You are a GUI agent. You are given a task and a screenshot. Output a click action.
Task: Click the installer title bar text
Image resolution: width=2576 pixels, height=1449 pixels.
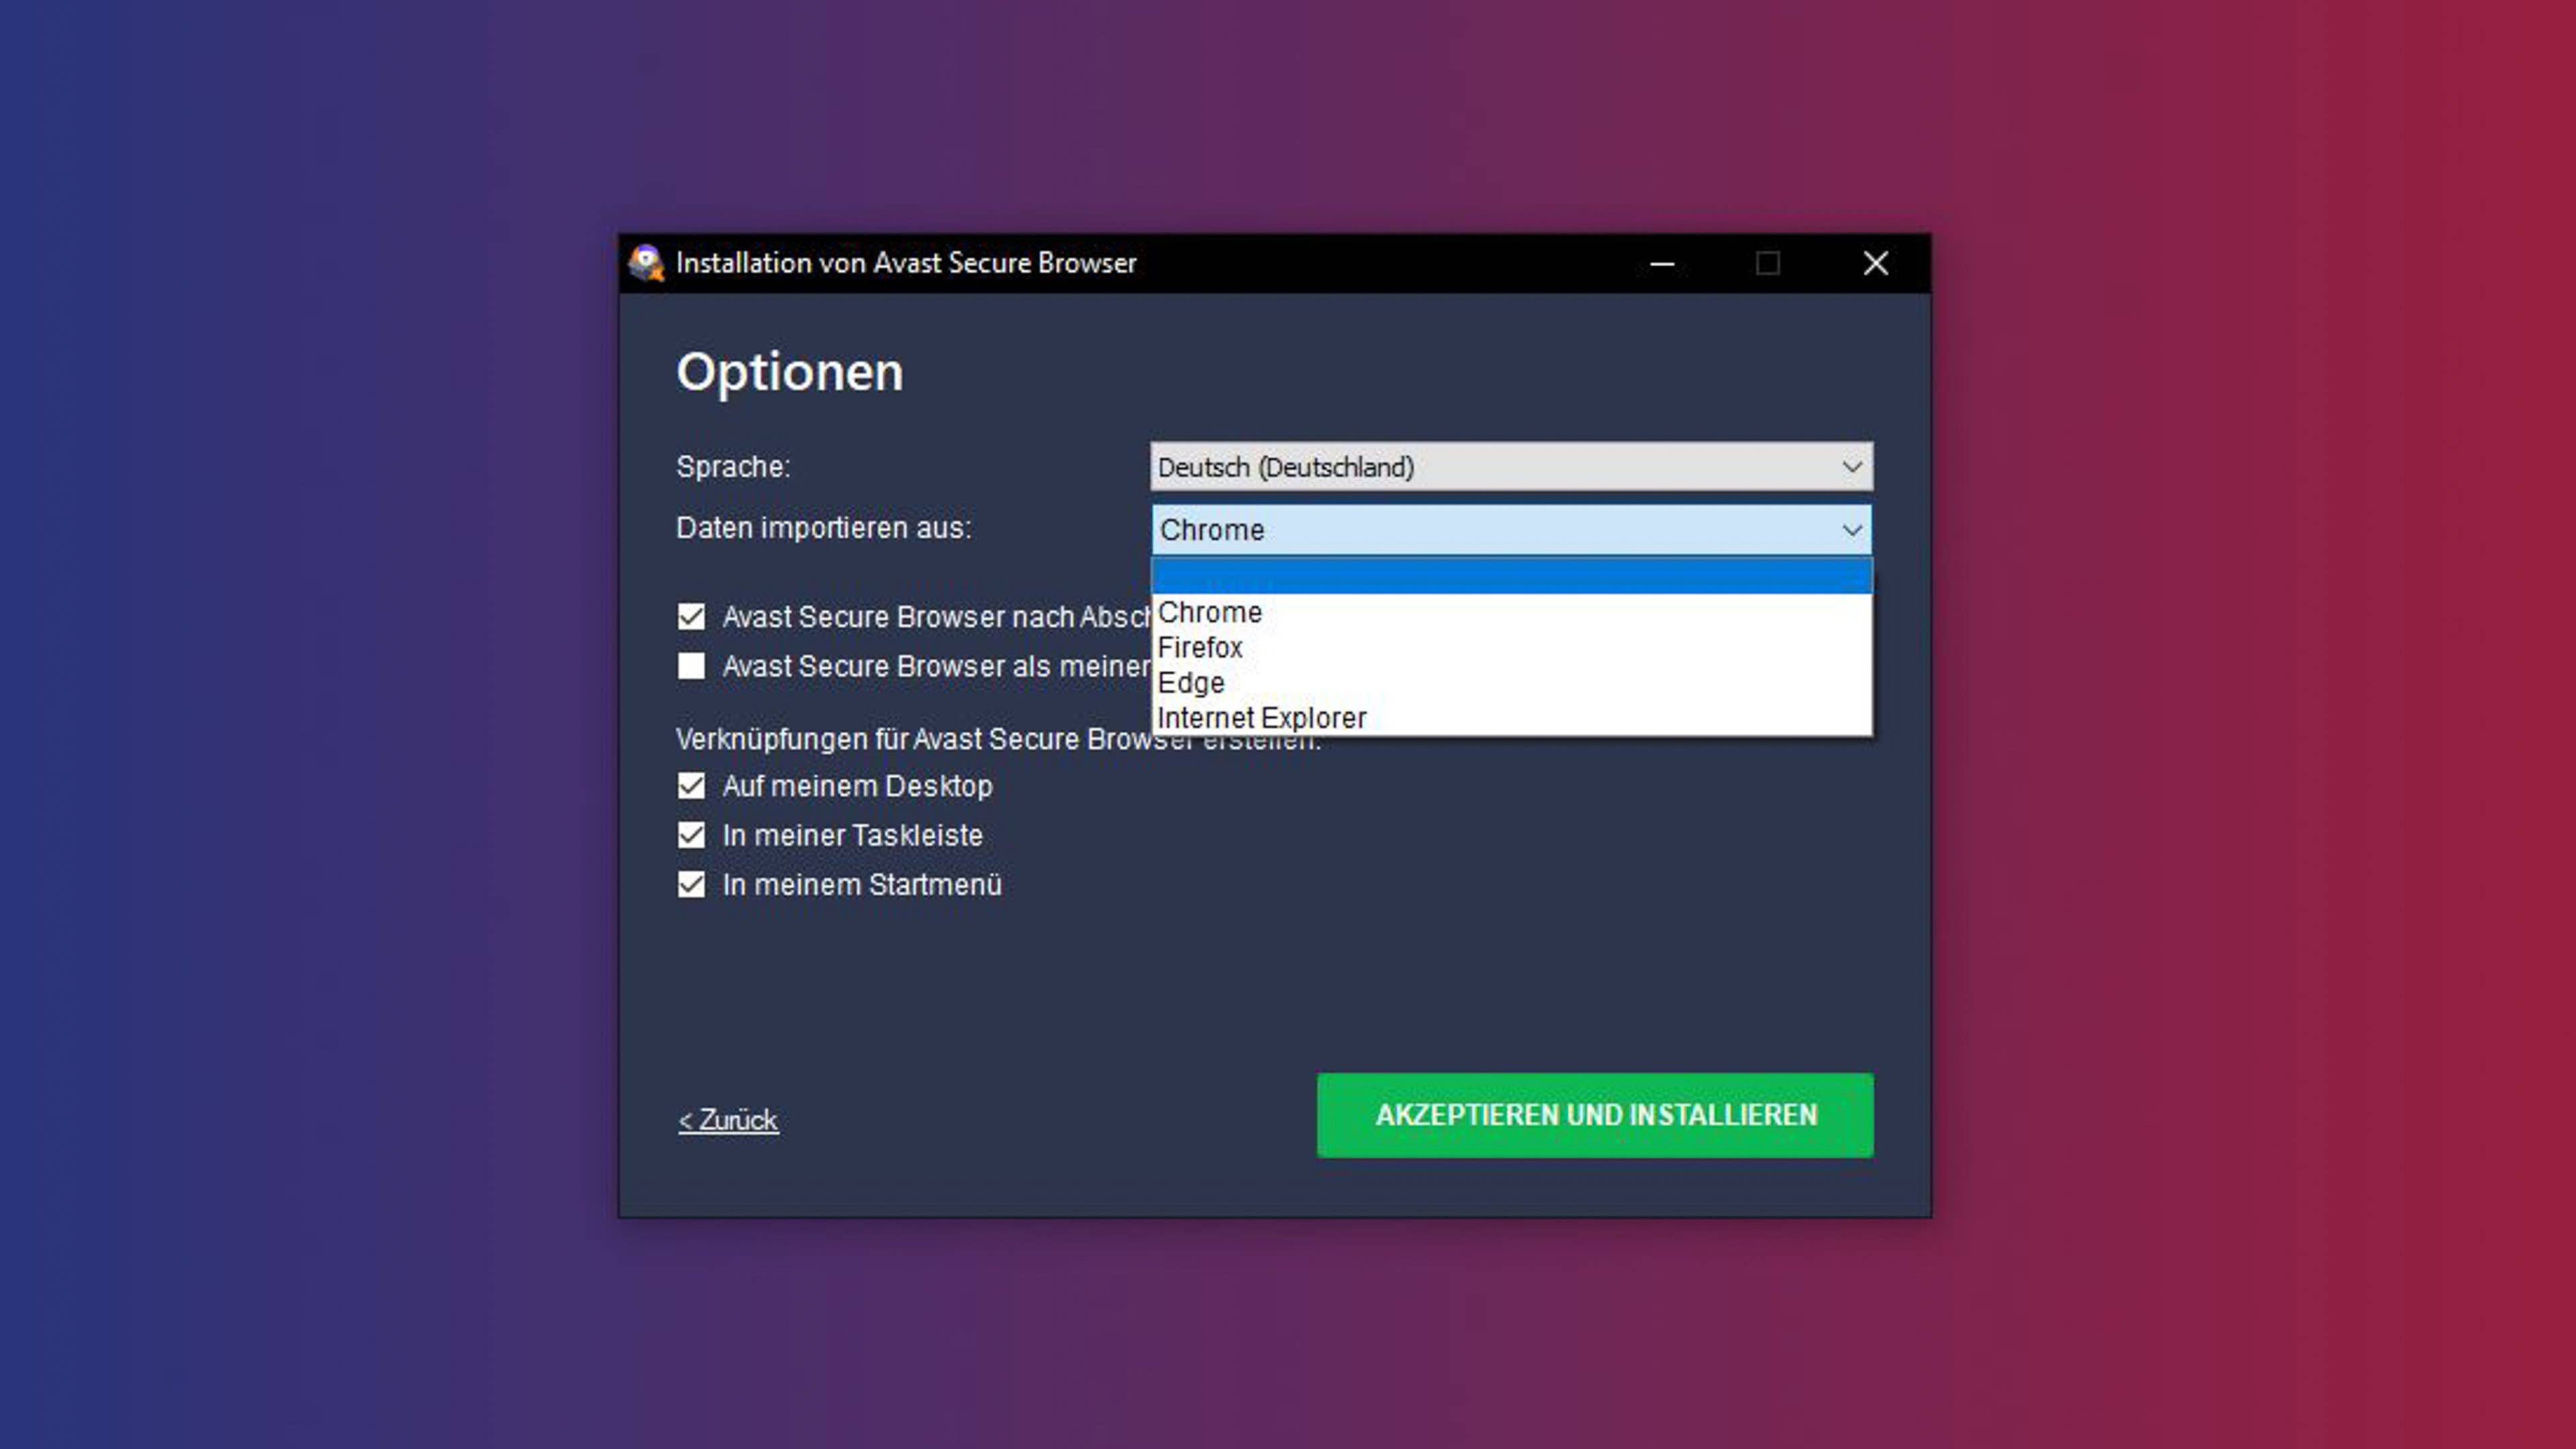pos(905,263)
